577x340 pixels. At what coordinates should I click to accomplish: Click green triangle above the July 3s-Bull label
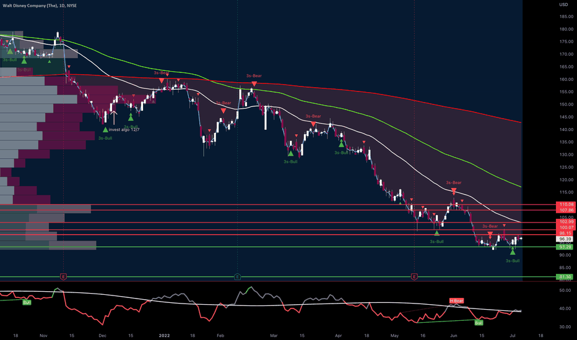pyautogui.click(x=513, y=252)
